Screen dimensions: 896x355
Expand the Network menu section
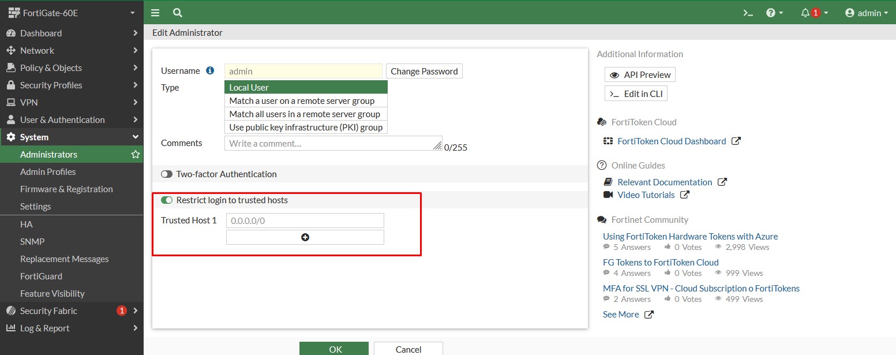pyautogui.click(x=72, y=51)
